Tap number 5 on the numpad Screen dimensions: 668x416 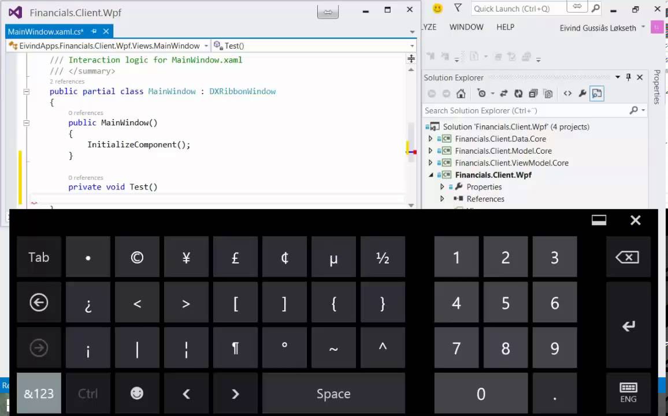[505, 303]
